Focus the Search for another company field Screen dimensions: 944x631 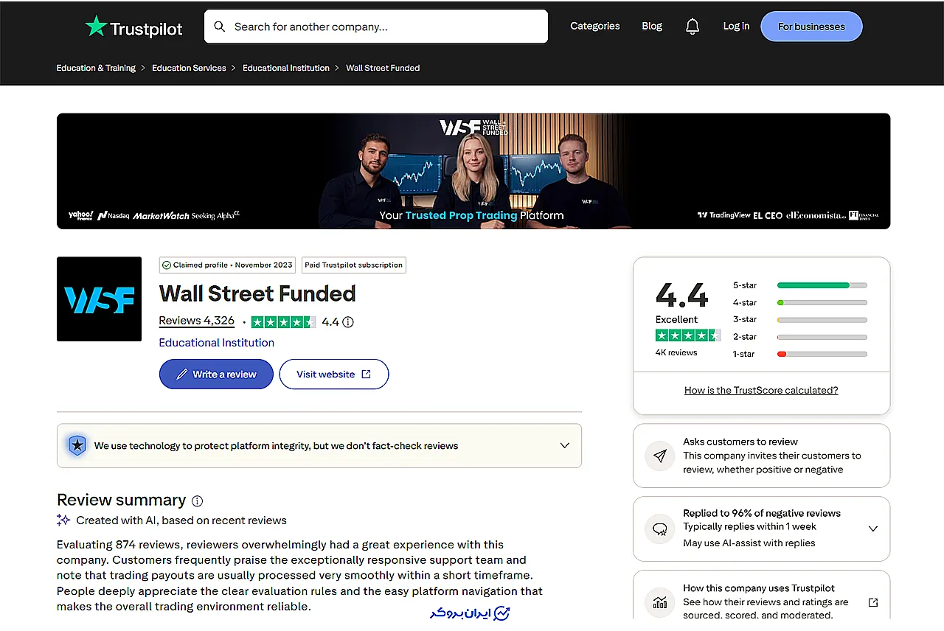tap(376, 27)
